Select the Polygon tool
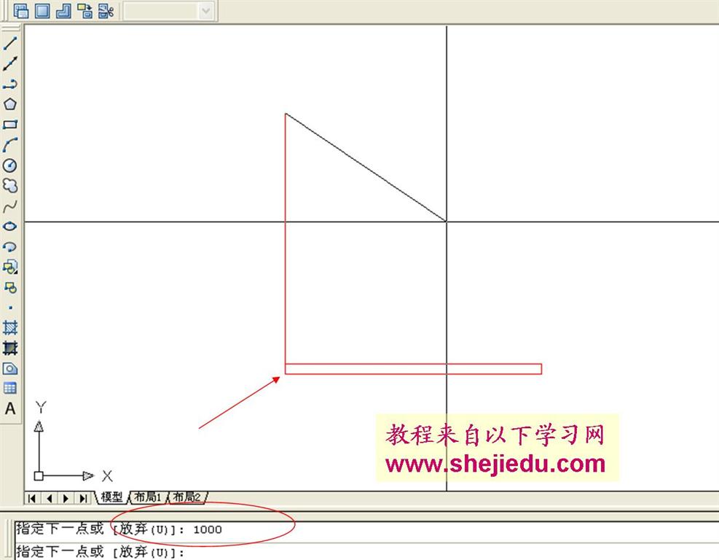 10,104
